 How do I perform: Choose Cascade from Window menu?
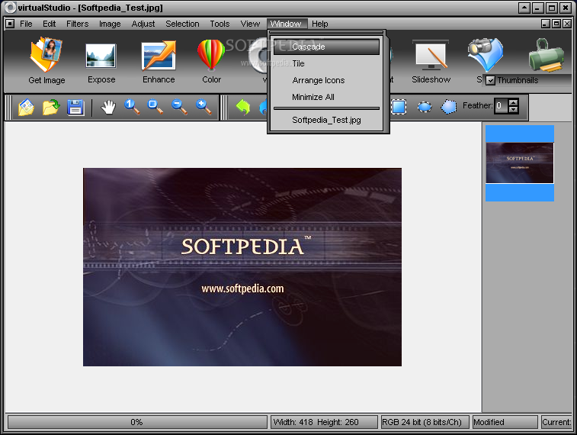point(326,47)
